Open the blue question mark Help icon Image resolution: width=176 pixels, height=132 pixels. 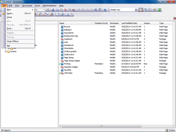[105, 10]
